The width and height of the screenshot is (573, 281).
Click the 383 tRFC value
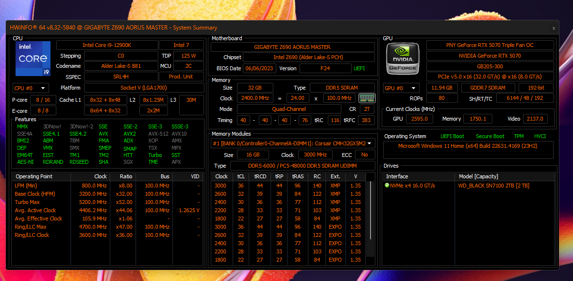click(366, 120)
